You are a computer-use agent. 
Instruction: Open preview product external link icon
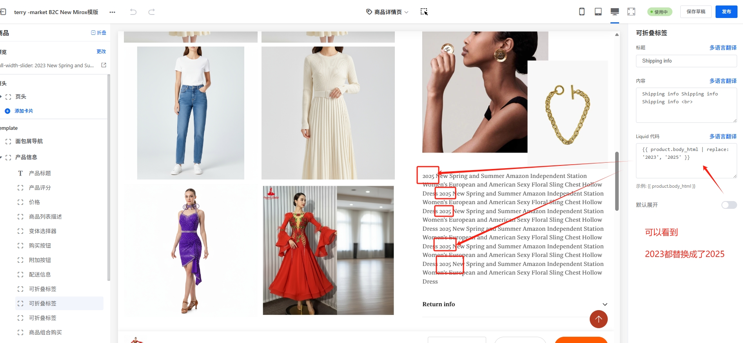(x=104, y=65)
